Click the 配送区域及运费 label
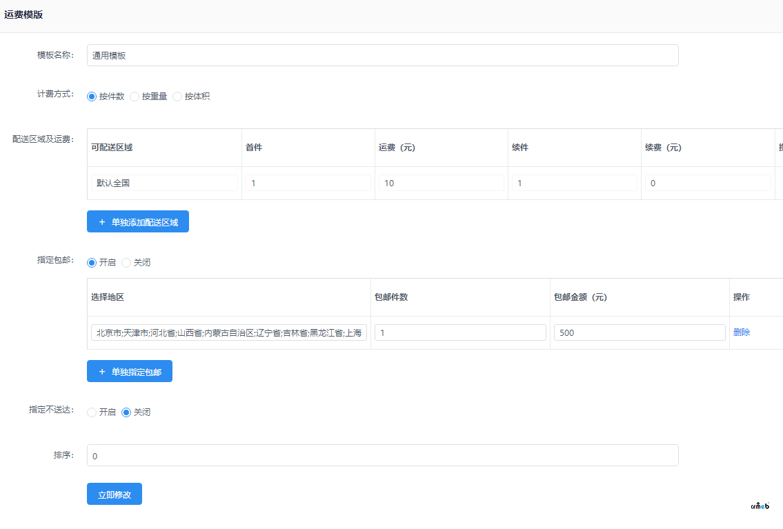 point(43,139)
